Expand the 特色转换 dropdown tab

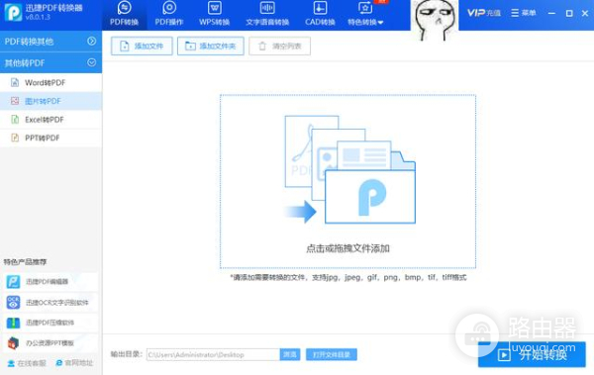(x=365, y=15)
